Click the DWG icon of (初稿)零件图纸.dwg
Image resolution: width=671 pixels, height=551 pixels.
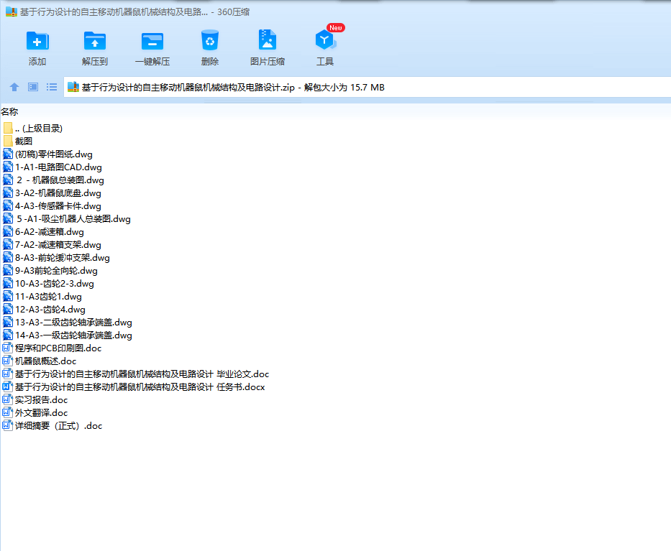[x=8, y=154]
